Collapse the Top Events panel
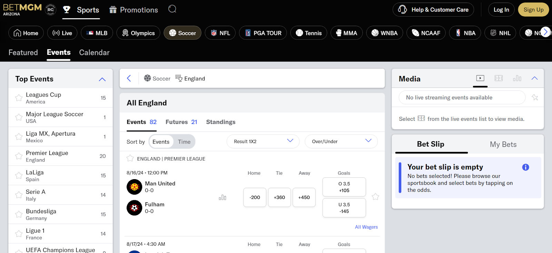Image resolution: width=552 pixels, height=253 pixels. tap(102, 79)
